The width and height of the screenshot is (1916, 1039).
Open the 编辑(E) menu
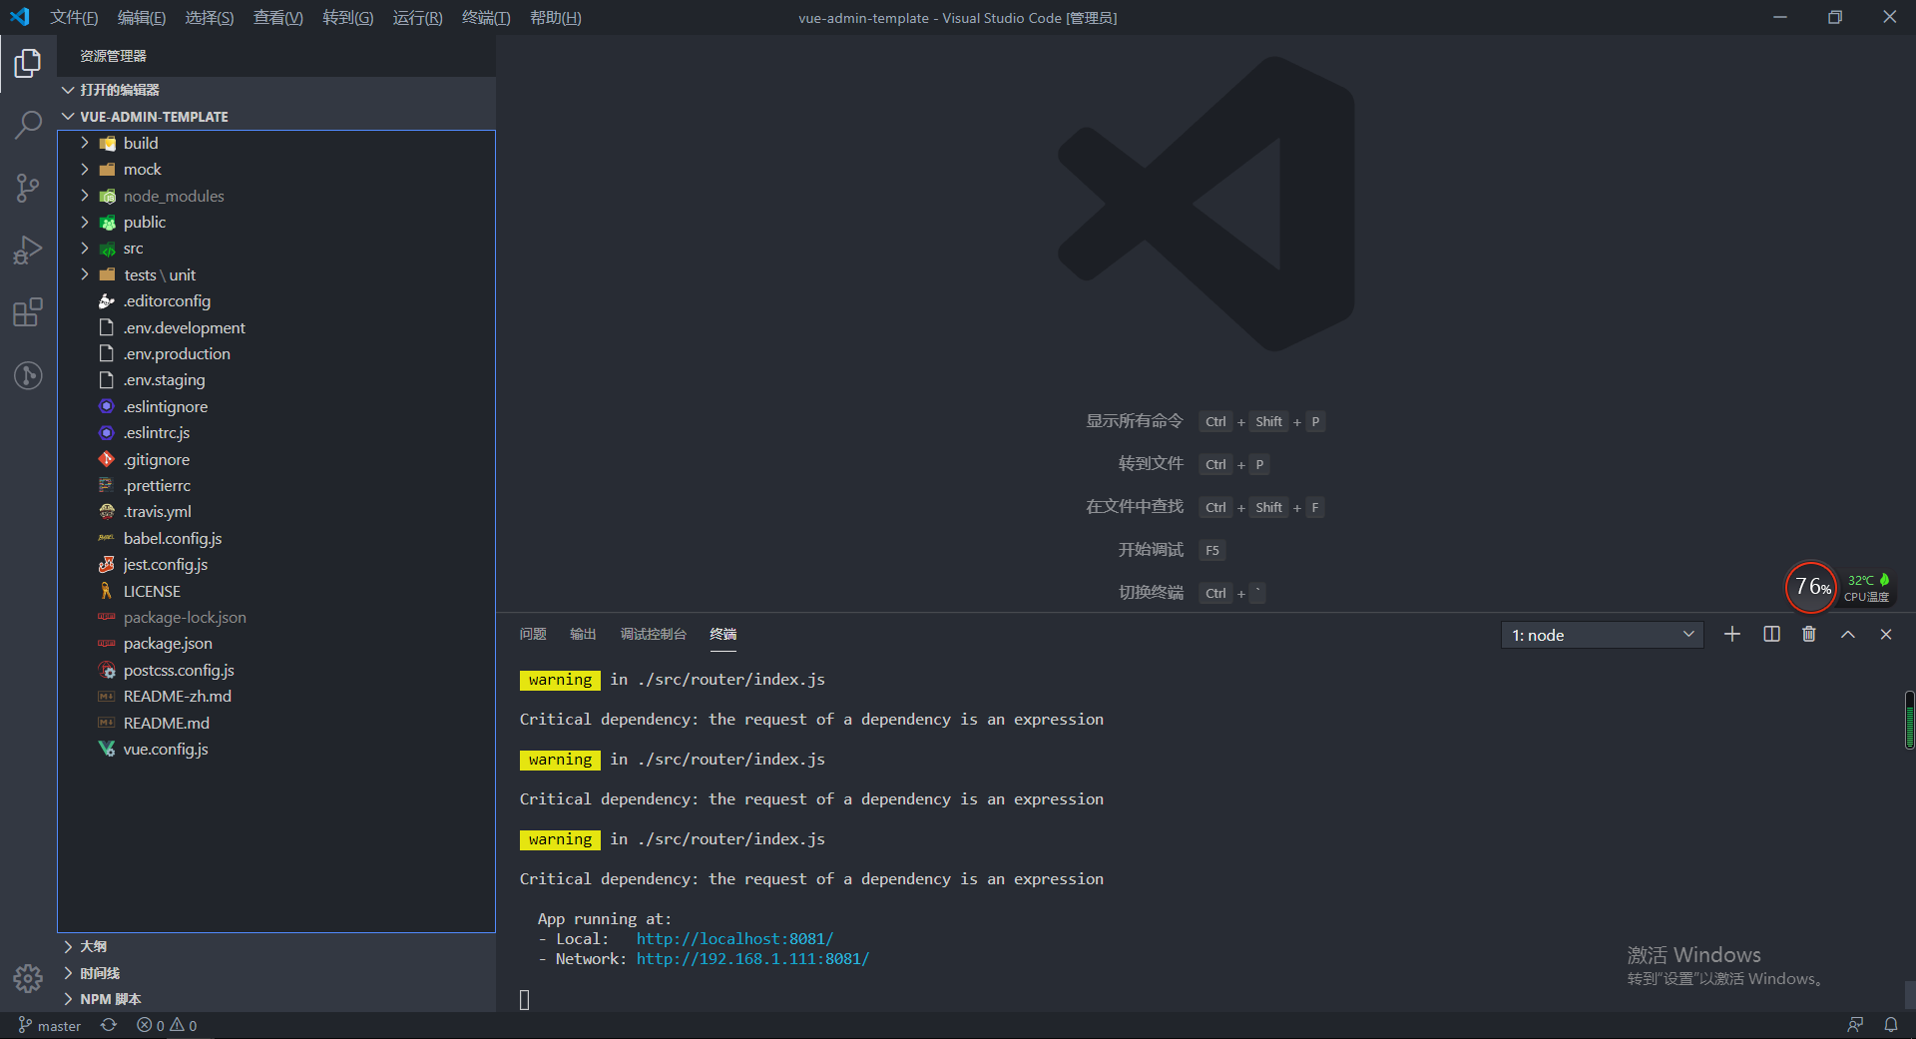pos(142,18)
